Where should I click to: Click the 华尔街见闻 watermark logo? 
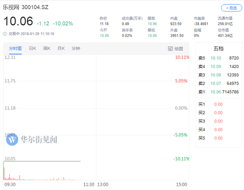tap(12, 140)
